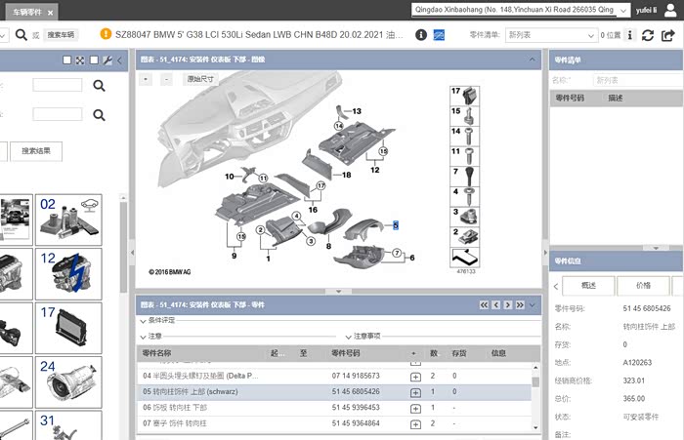684x440 pixels.
Task: Add part 51 45 6805426 using plus icon
Action: (x=415, y=392)
